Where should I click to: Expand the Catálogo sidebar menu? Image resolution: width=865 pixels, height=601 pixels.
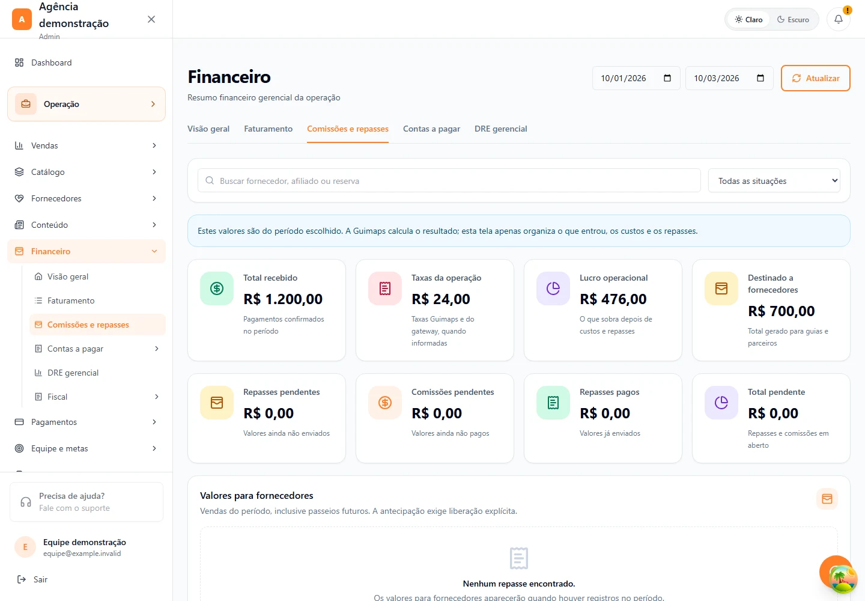(x=86, y=172)
